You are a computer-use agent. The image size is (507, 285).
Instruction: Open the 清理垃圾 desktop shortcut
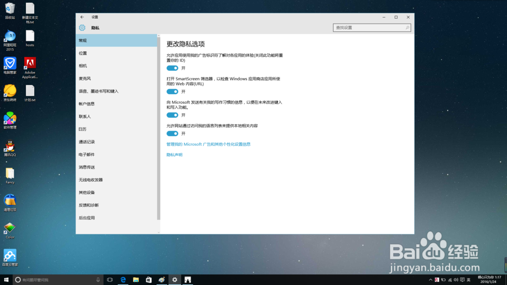click(10, 202)
